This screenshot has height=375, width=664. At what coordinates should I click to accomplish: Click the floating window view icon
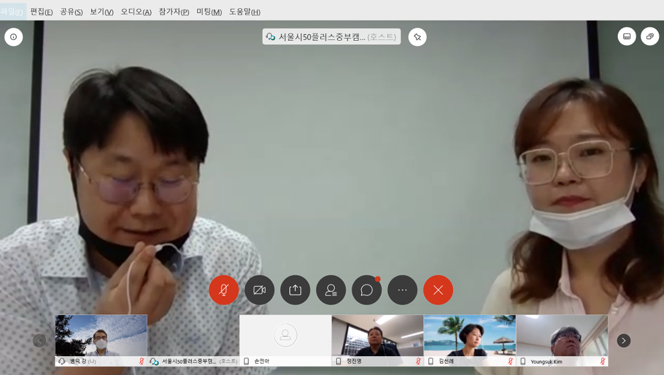(x=650, y=36)
